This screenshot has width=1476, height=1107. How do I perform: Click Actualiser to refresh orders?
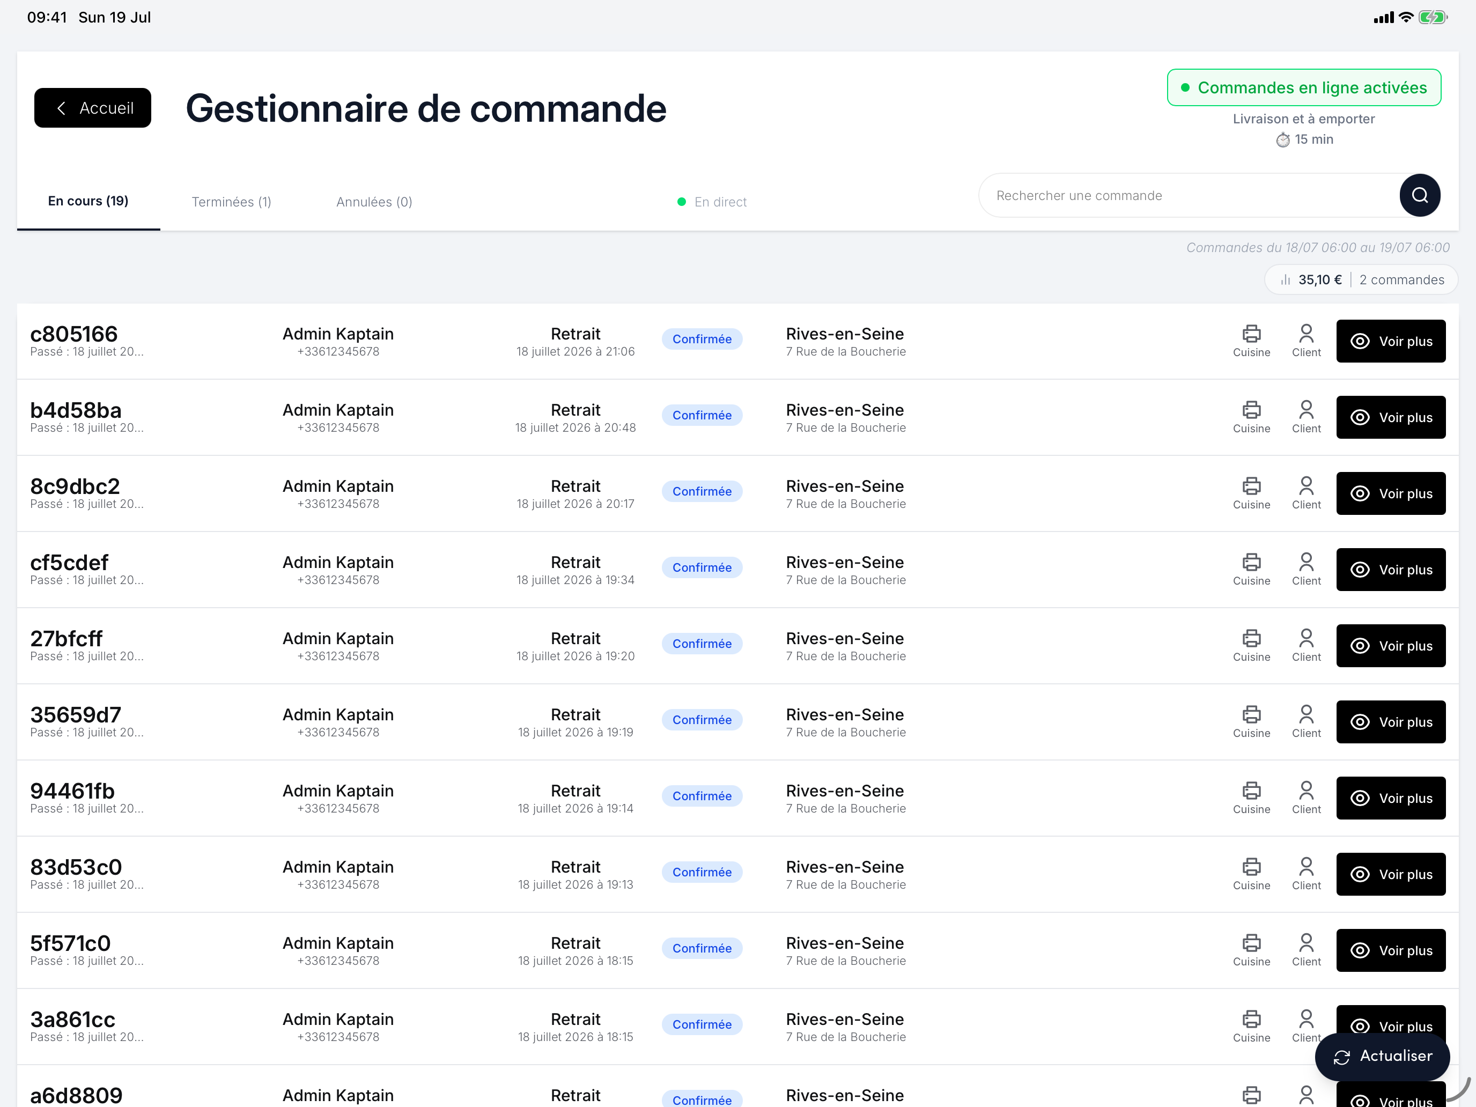tap(1382, 1056)
